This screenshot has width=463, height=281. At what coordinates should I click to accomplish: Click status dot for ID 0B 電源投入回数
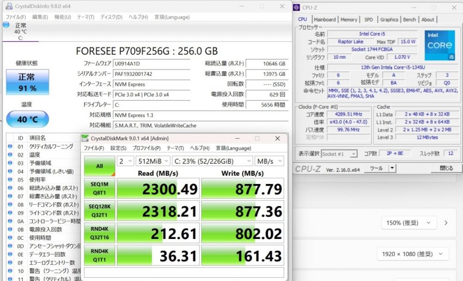pos(10,229)
